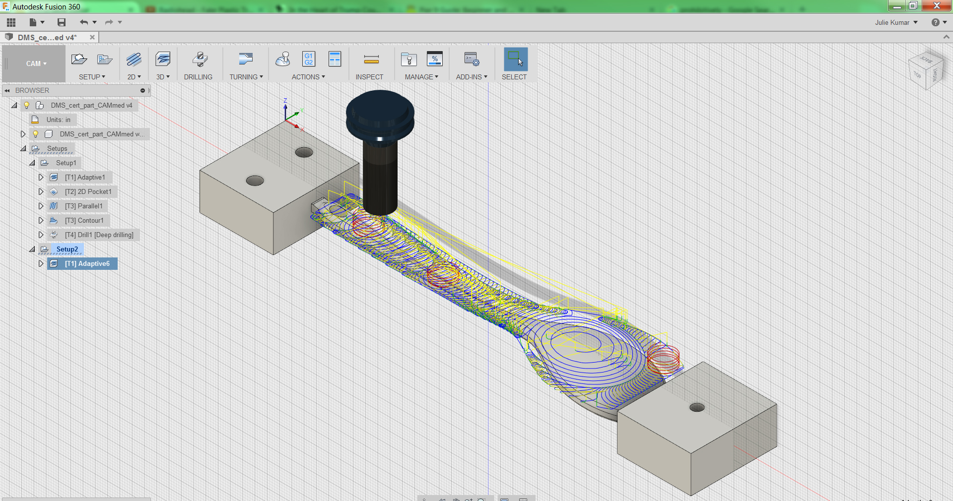Screen dimensions: 953x501
Task: Click the Contour1 operation icon
Action: [54, 220]
